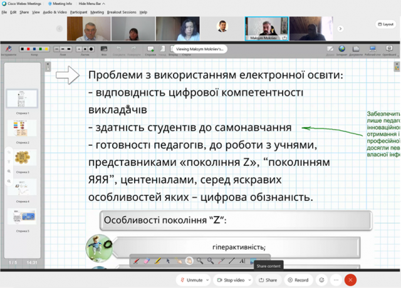Select the medium line width
Image resolution: width=401 pixels, height=288 pixels.
point(63,49)
